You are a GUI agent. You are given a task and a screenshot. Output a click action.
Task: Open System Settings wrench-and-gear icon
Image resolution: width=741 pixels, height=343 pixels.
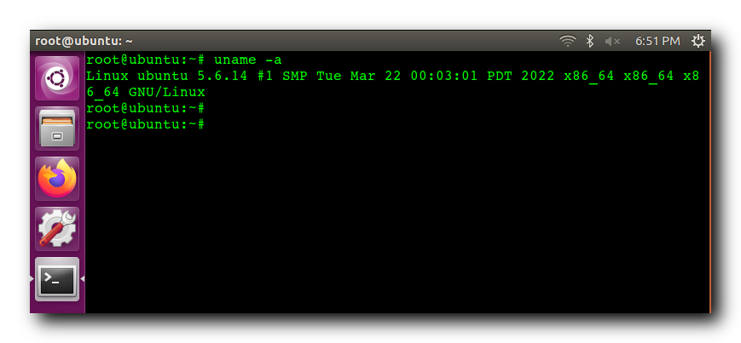[x=57, y=229]
